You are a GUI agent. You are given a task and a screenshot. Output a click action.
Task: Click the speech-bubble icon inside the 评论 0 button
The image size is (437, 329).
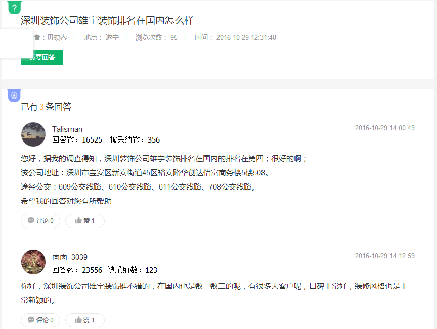pyautogui.click(x=31, y=221)
